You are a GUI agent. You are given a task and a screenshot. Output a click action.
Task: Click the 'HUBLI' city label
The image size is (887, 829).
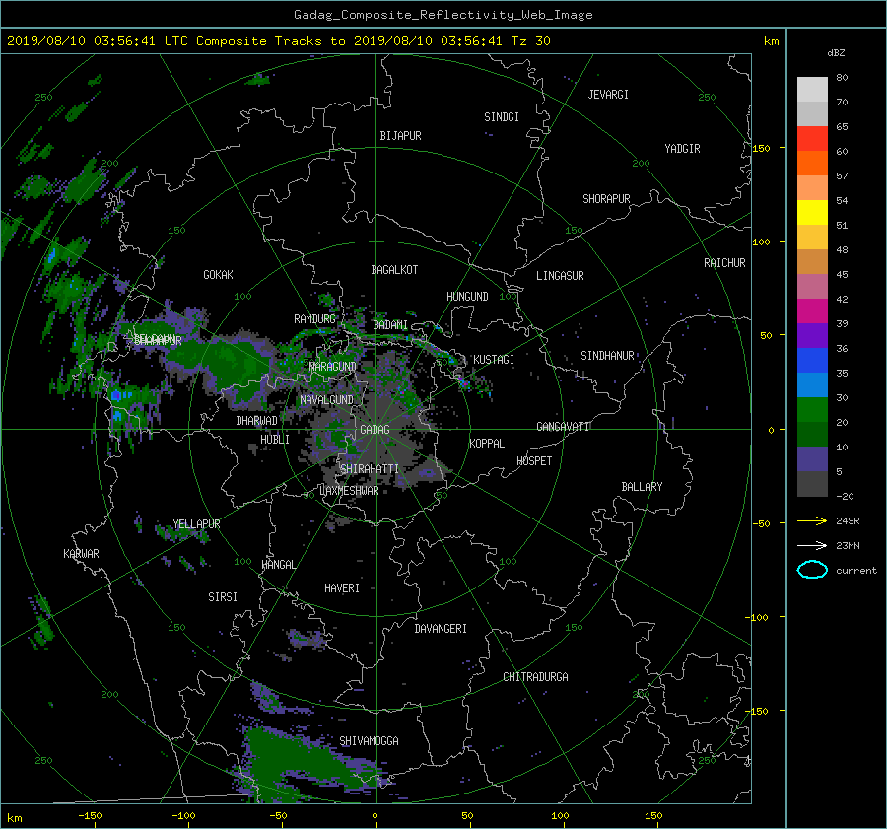pos(275,440)
